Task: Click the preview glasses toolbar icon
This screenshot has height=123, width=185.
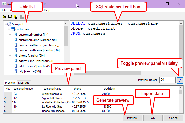Action: pos(16,17)
